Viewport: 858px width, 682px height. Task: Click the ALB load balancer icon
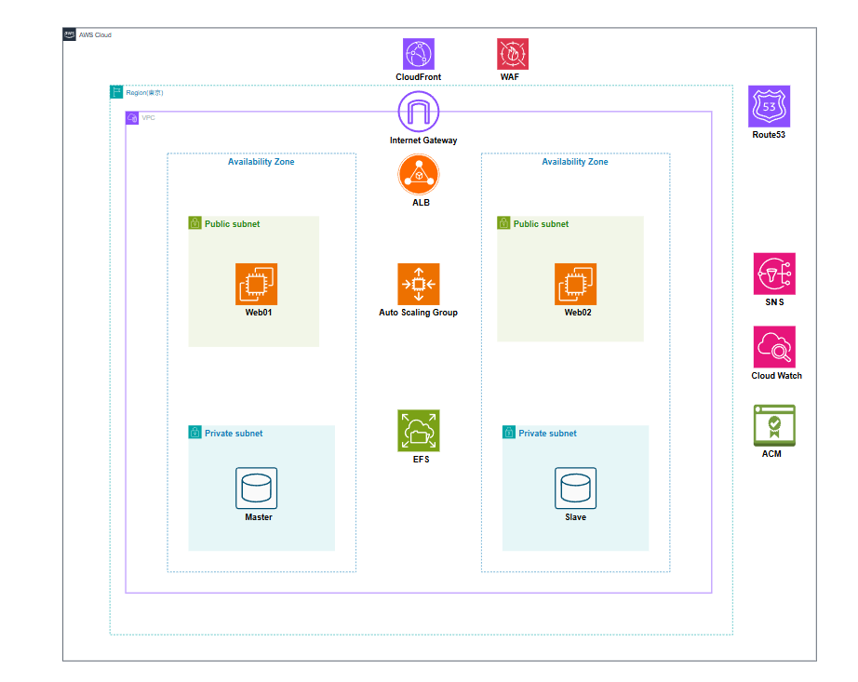pos(419,175)
